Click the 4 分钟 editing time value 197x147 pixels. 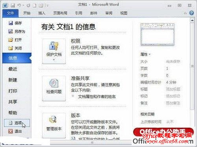171,82
